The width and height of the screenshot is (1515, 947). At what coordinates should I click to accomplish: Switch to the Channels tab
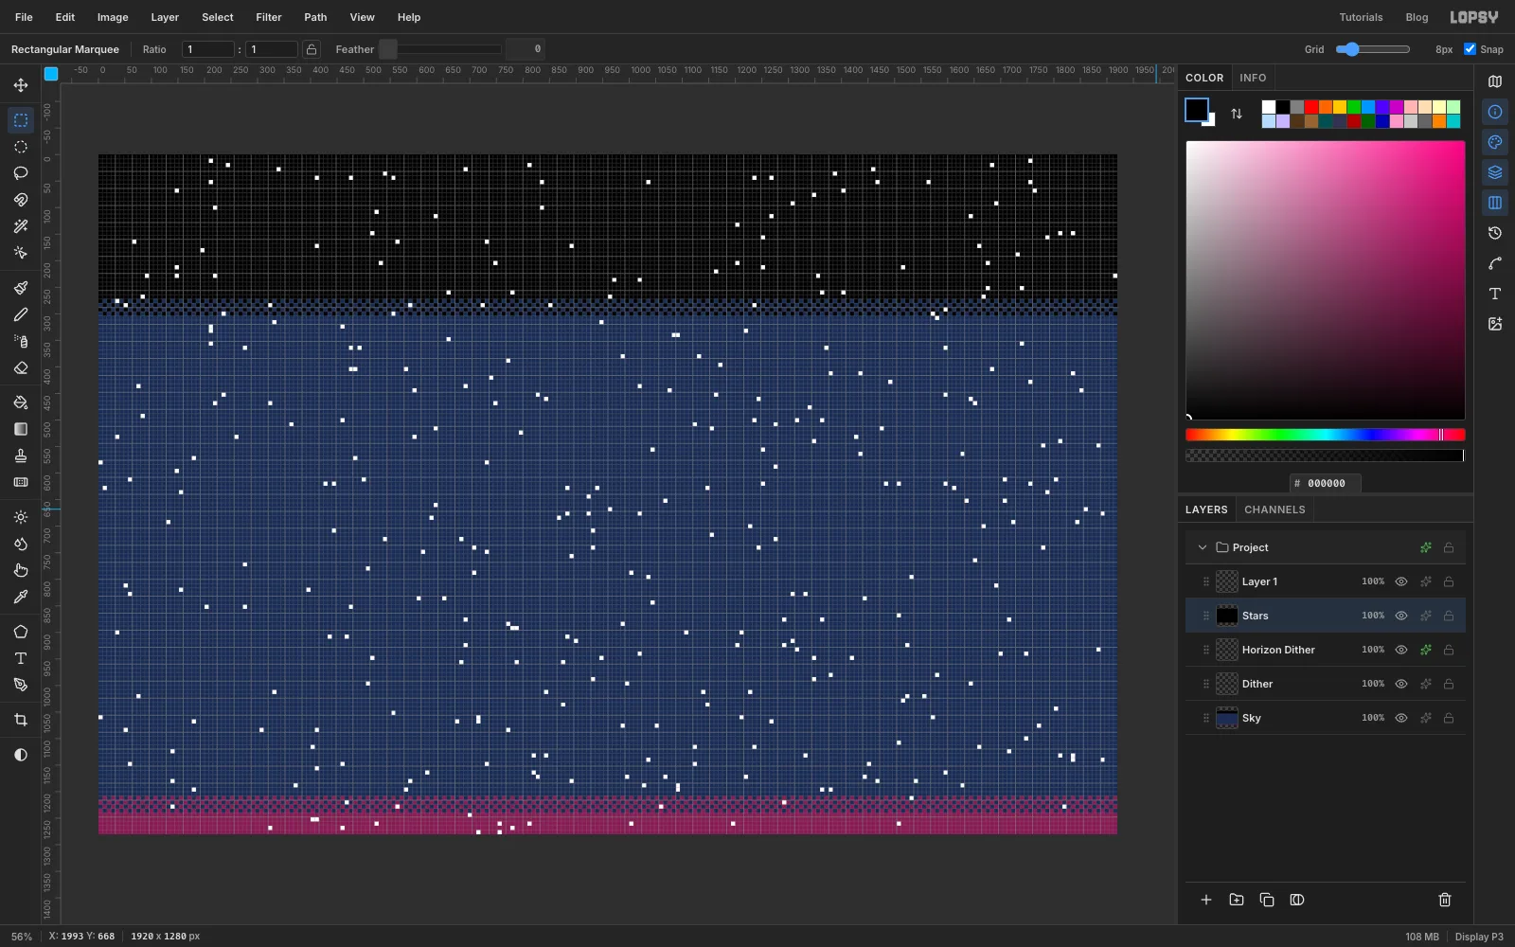coord(1274,509)
